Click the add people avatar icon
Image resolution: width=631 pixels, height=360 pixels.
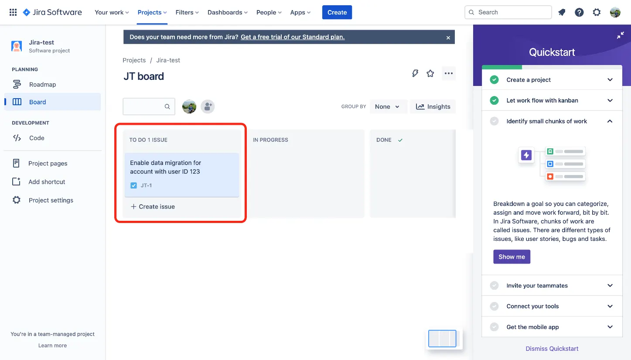pyautogui.click(x=208, y=106)
